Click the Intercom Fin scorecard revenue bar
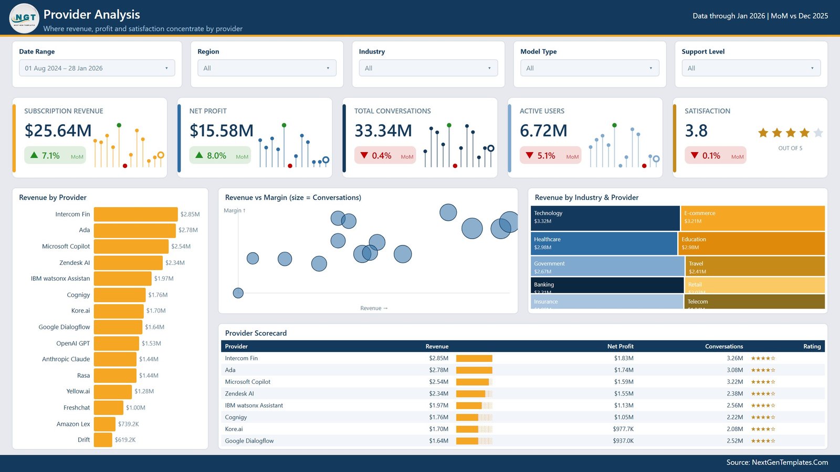The height and width of the screenshot is (472, 840). point(474,359)
